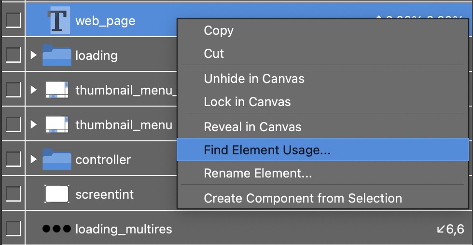Choose Reveal in Canvas

click(252, 127)
